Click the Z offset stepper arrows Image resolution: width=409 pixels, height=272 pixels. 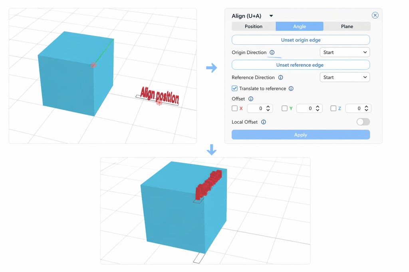[x=366, y=108]
